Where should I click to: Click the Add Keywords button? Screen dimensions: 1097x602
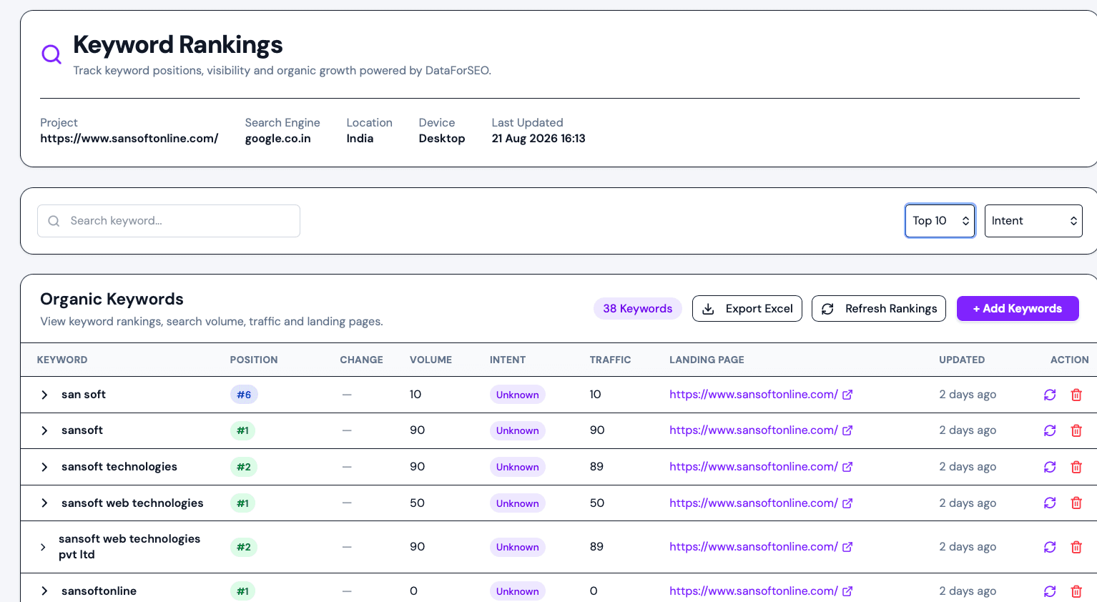[1018, 309]
